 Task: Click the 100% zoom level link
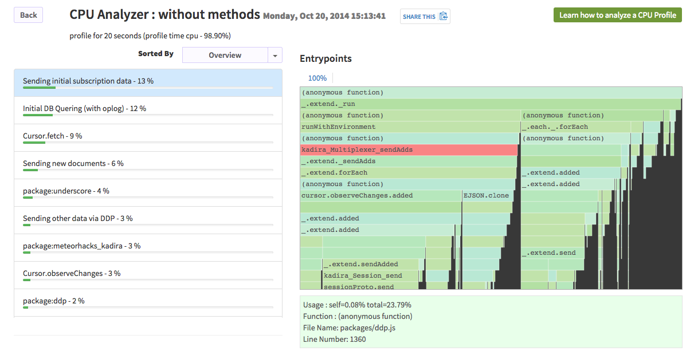coord(317,77)
